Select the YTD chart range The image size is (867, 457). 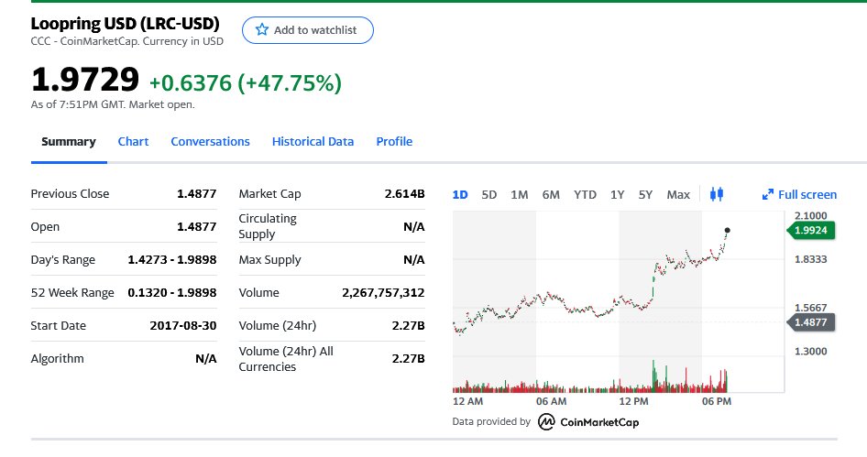pos(585,194)
